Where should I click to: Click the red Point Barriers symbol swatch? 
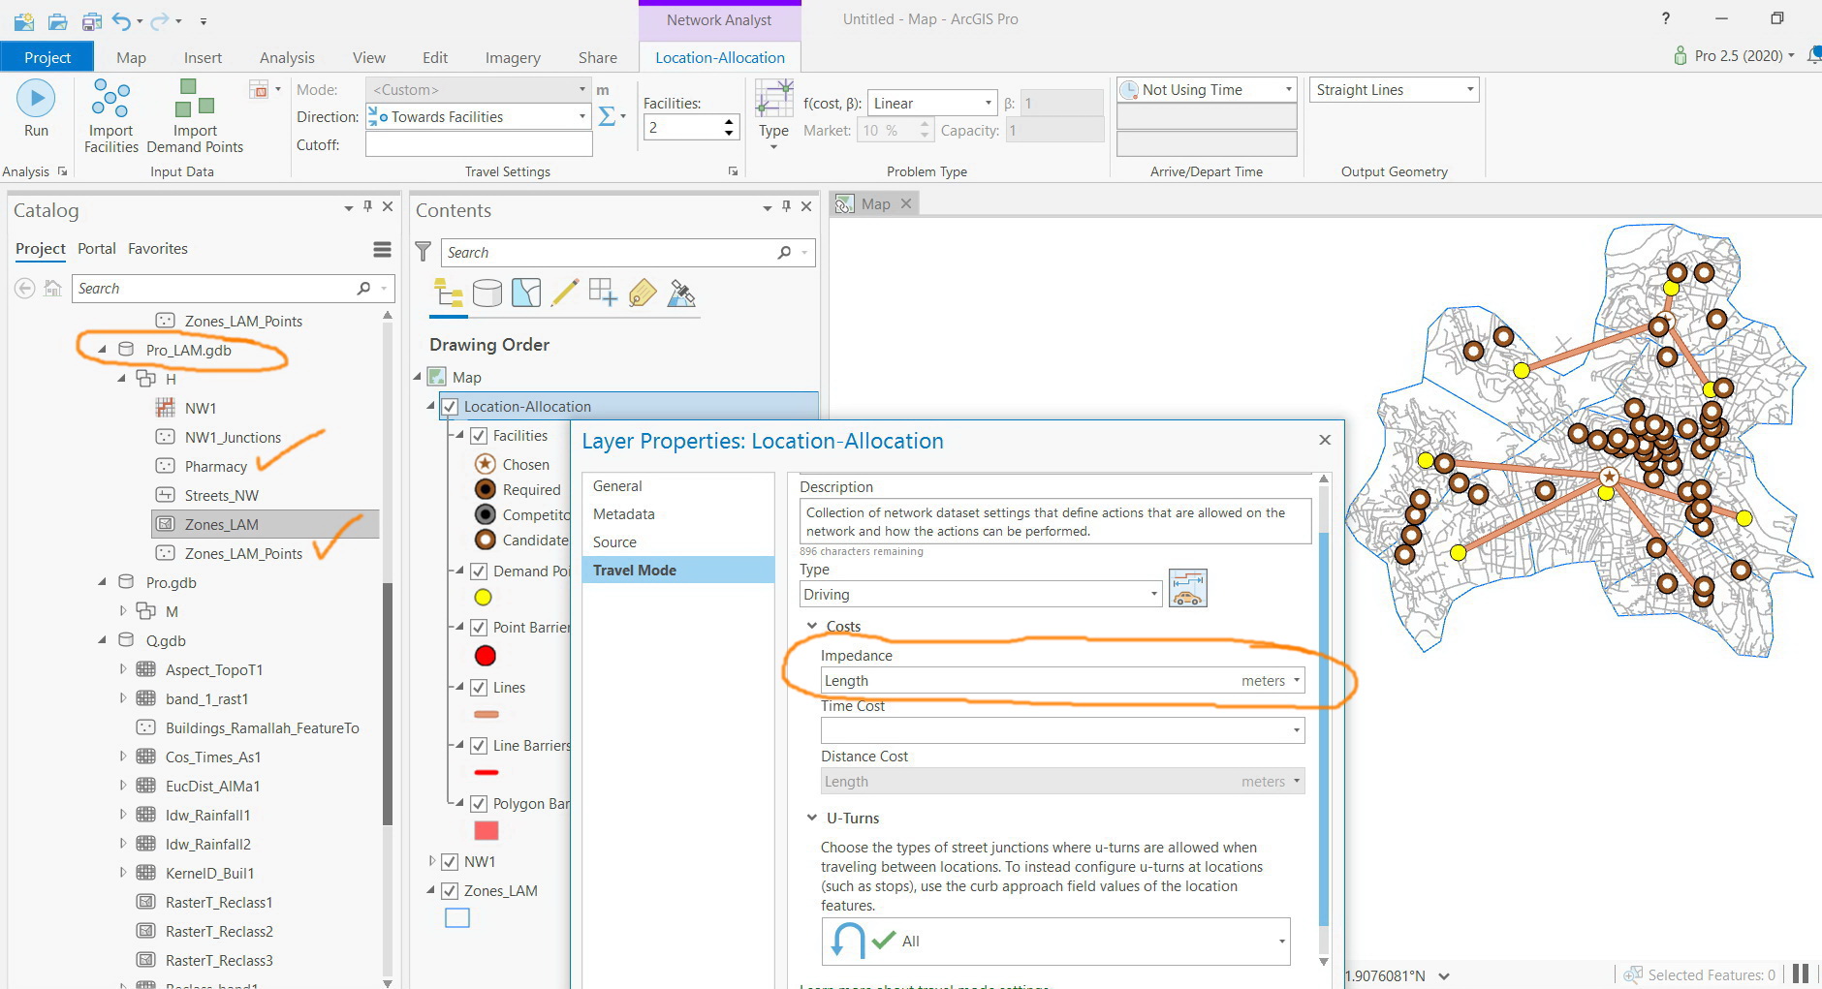click(x=486, y=656)
